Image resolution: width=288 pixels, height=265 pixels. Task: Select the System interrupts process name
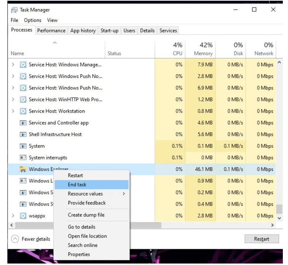coord(48,158)
